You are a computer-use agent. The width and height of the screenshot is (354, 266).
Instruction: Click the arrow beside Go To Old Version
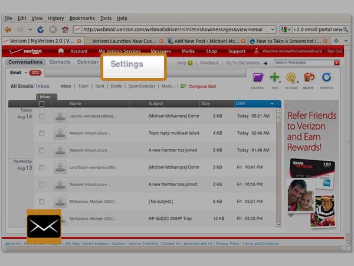265,63
